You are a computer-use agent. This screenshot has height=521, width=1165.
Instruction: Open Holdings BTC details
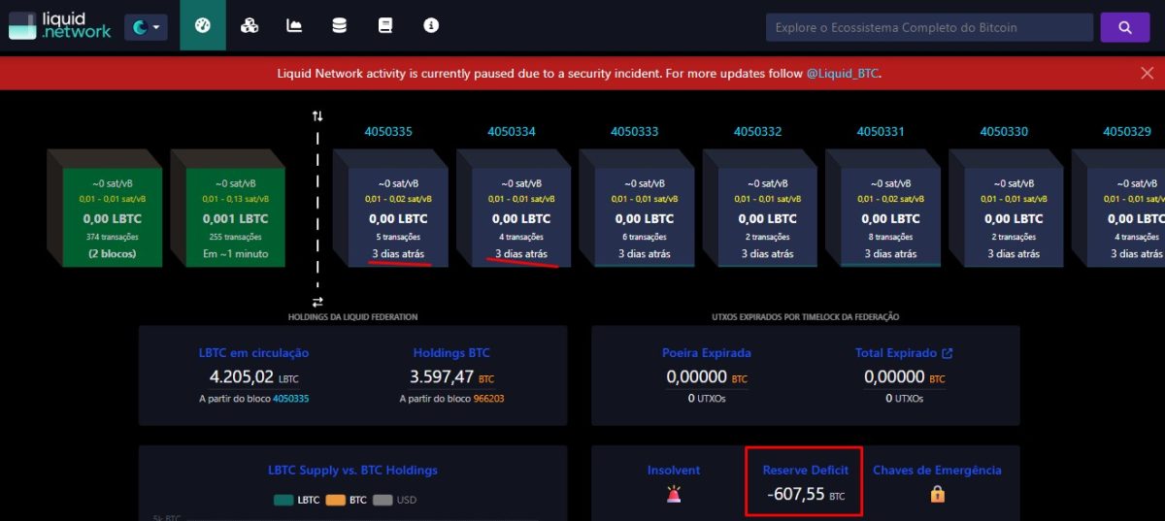451,353
